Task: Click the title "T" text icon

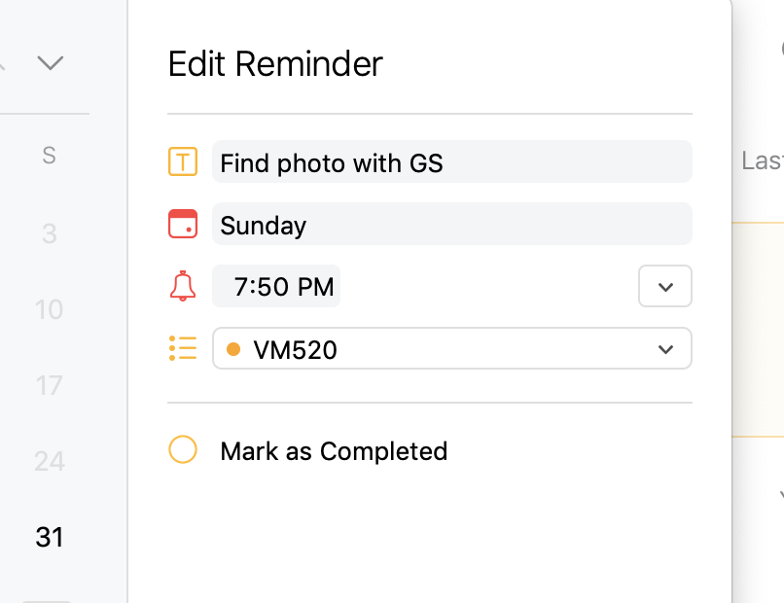Action: [x=183, y=161]
